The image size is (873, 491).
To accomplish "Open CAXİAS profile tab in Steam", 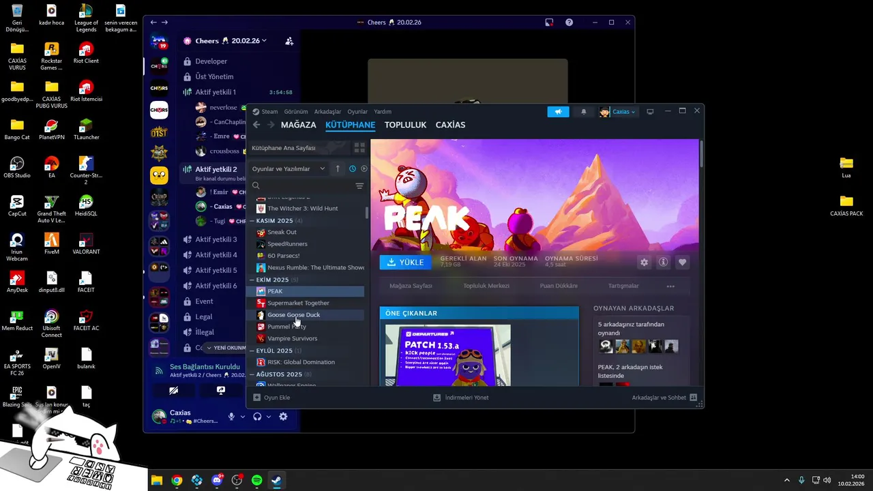I will 450,125.
